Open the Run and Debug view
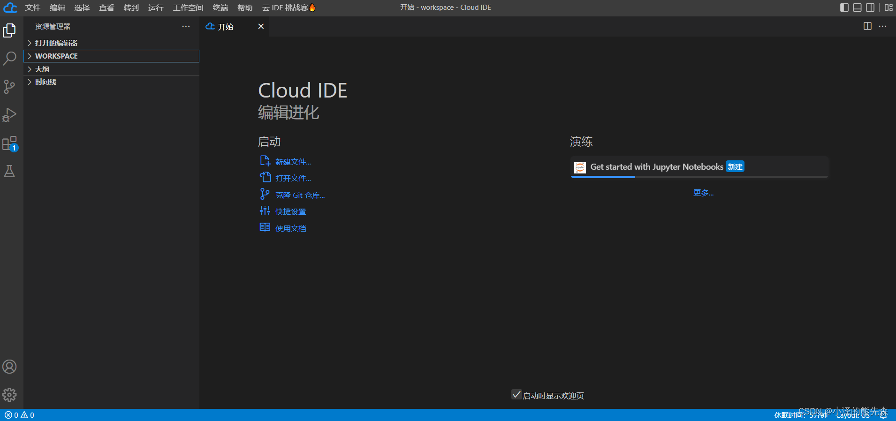The image size is (896, 421). coord(9,115)
